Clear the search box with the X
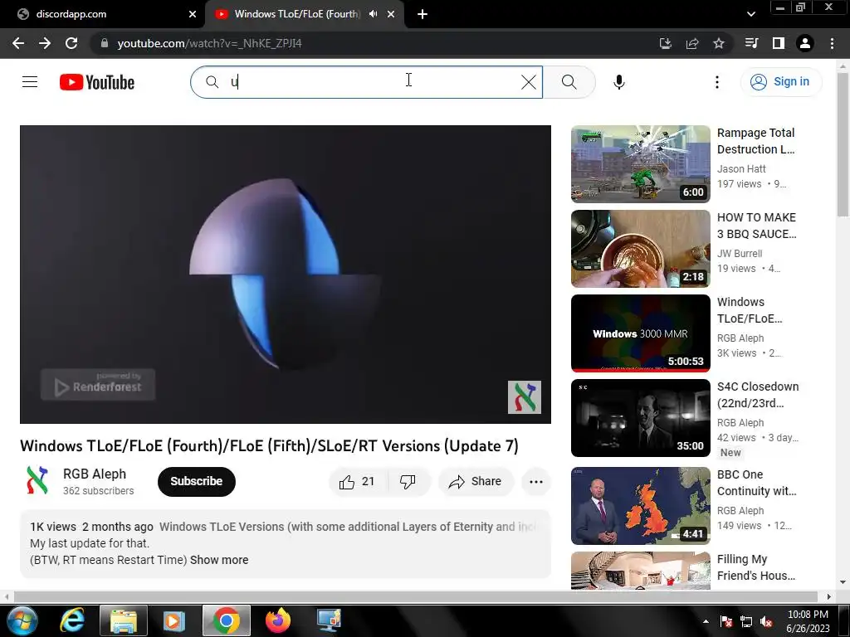 coord(529,82)
